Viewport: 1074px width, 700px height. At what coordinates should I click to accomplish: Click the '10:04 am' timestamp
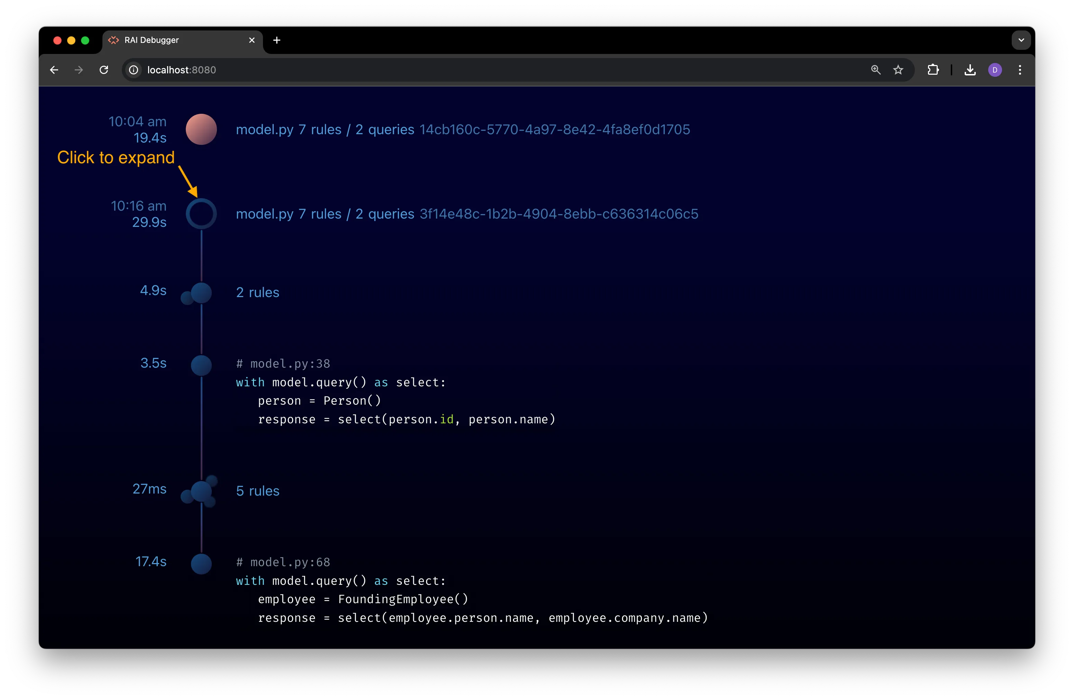(138, 121)
